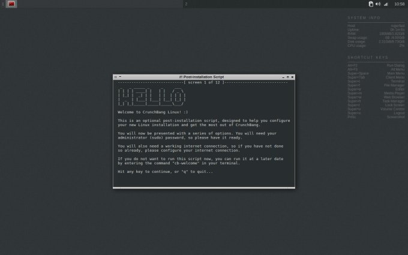Screen dimensions: 408x255
Task: Click 'Hit any key to continue' prompt
Action: tap(165, 172)
